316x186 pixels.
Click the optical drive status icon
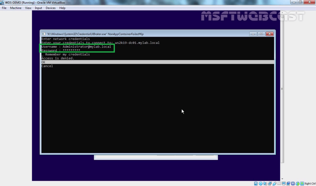point(260,184)
